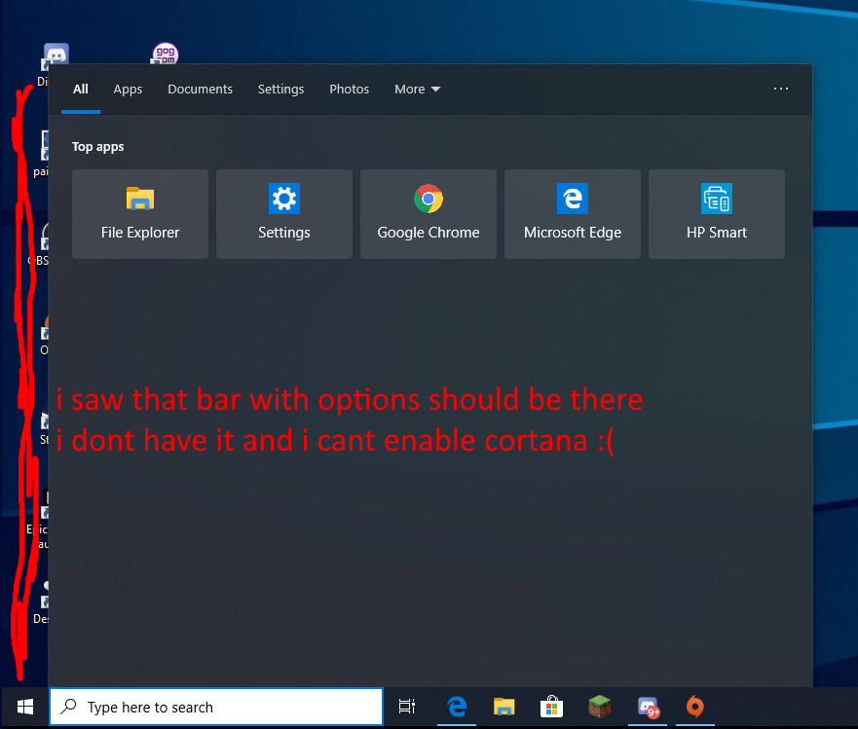
Task: Expand the More dropdown filter
Action: [x=417, y=90]
